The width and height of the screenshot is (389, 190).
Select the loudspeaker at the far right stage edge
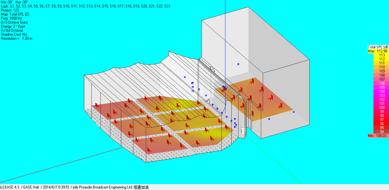[294, 112]
